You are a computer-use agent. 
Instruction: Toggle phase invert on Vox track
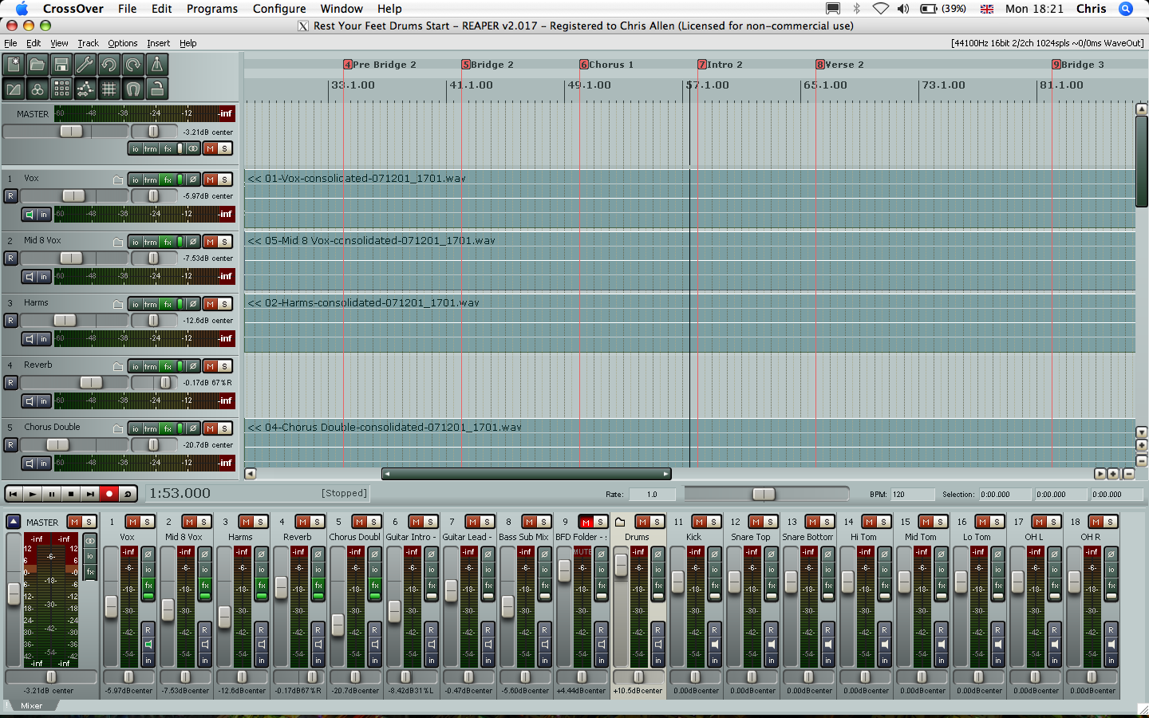(193, 179)
